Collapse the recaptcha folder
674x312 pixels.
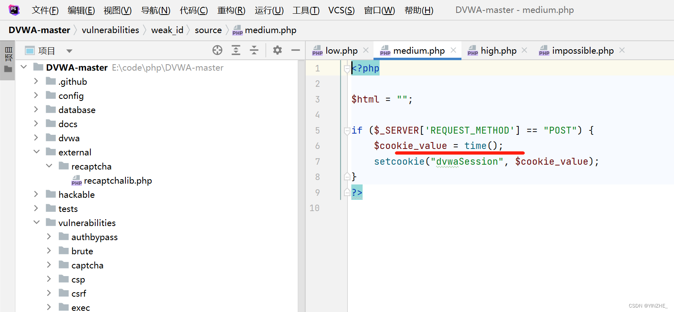(49, 166)
